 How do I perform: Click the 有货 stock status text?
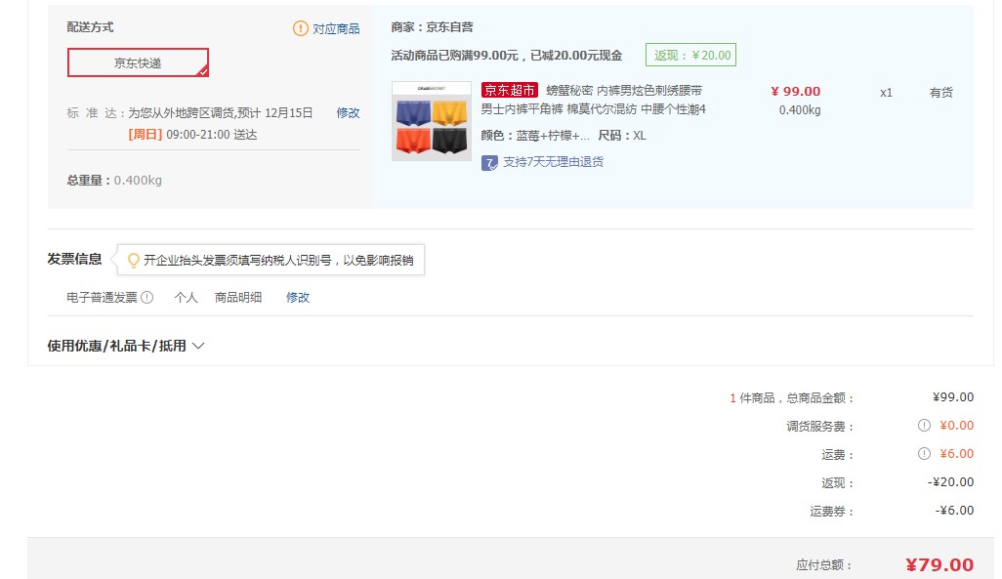click(x=941, y=93)
